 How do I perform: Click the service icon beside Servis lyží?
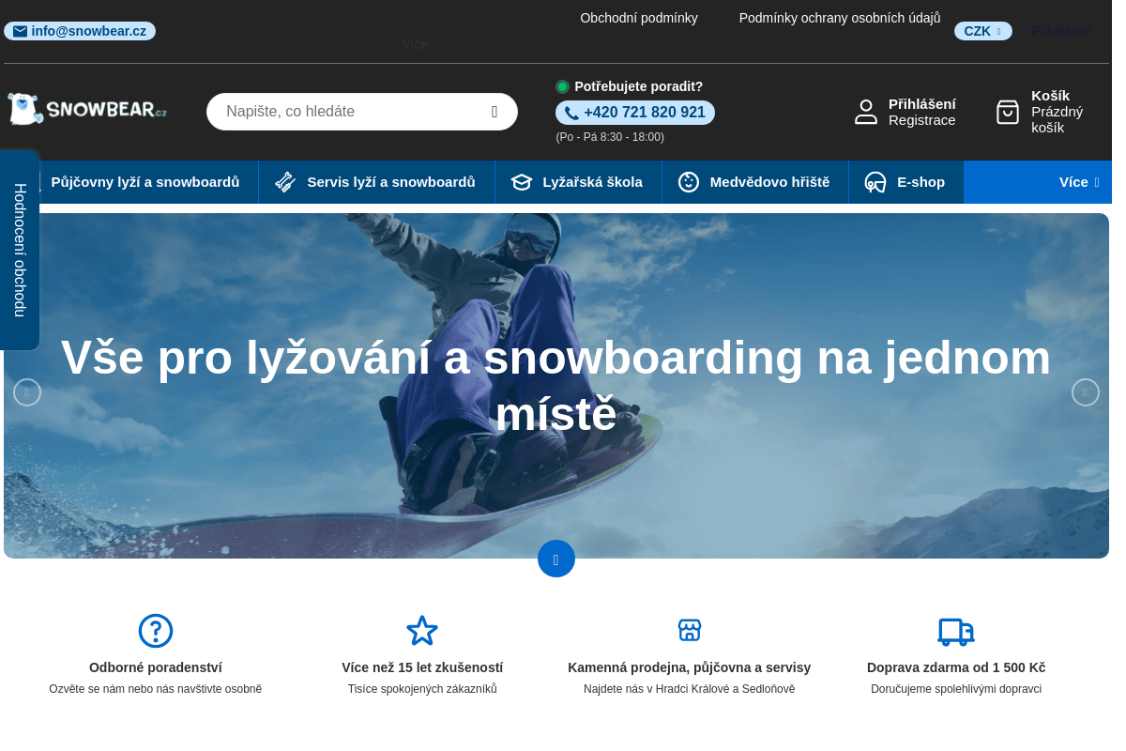click(284, 181)
